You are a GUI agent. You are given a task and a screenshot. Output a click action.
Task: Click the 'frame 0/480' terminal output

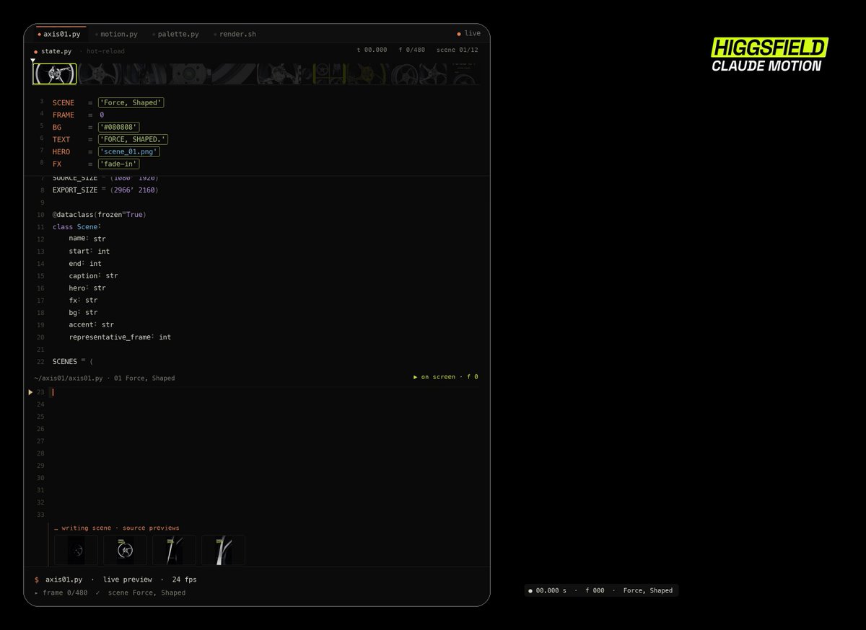[x=65, y=593]
